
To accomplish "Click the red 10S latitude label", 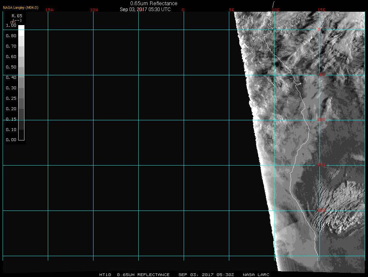I will [x=321, y=120].
